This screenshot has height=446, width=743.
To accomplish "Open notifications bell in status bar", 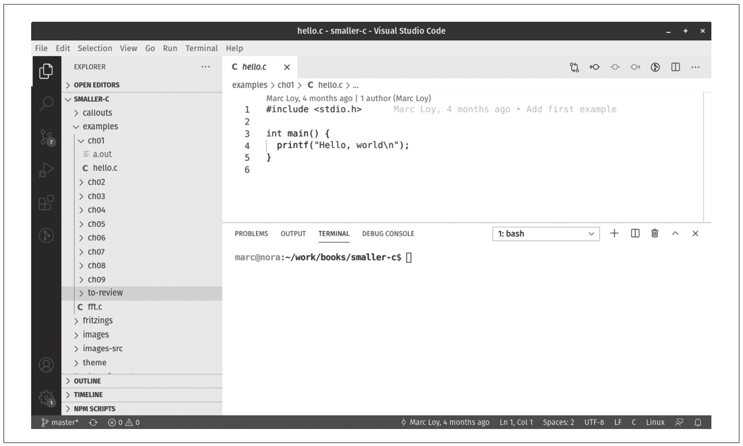I will tap(698, 422).
